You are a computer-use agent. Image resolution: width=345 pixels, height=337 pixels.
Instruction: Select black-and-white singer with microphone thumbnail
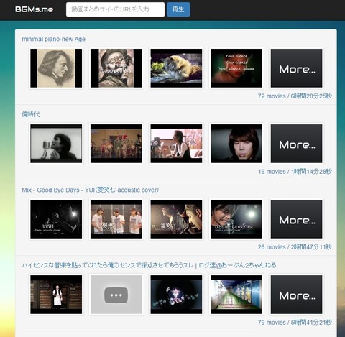coord(56,144)
